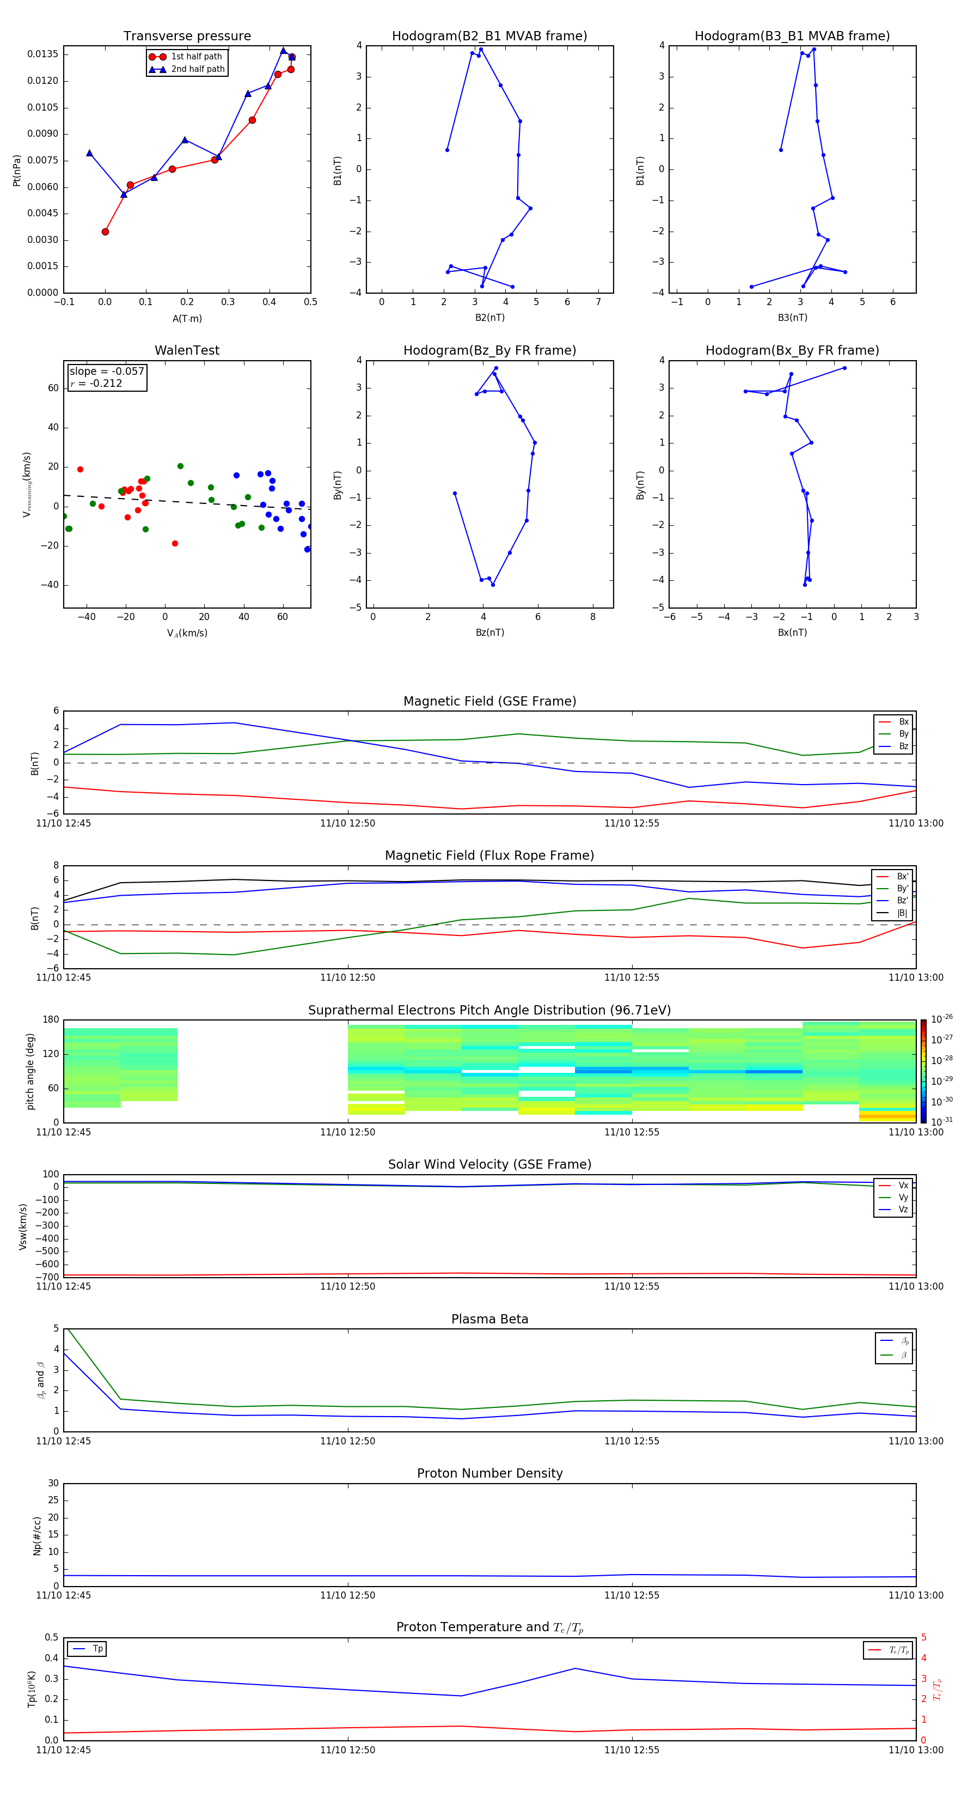Click '-700' y-tick in Solar Wind Velocity
The height and width of the screenshot is (1798, 980).
click(x=48, y=1277)
